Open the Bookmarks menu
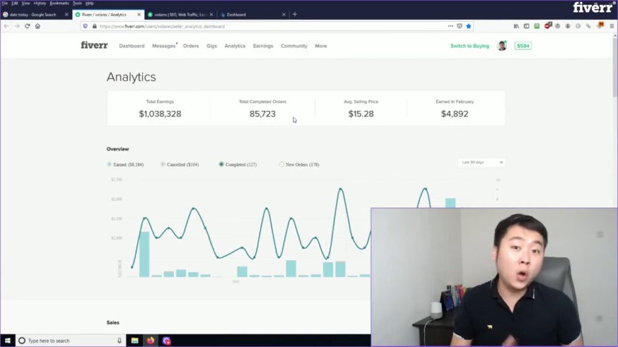618x347 pixels. coord(59,3)
